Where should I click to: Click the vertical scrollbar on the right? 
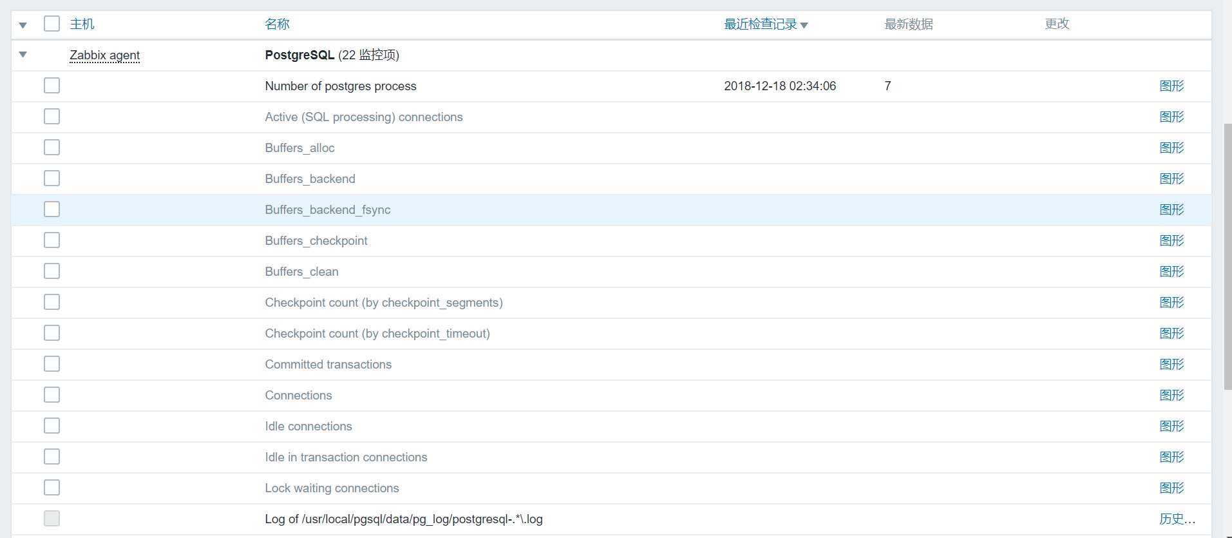pos(1227,258)
